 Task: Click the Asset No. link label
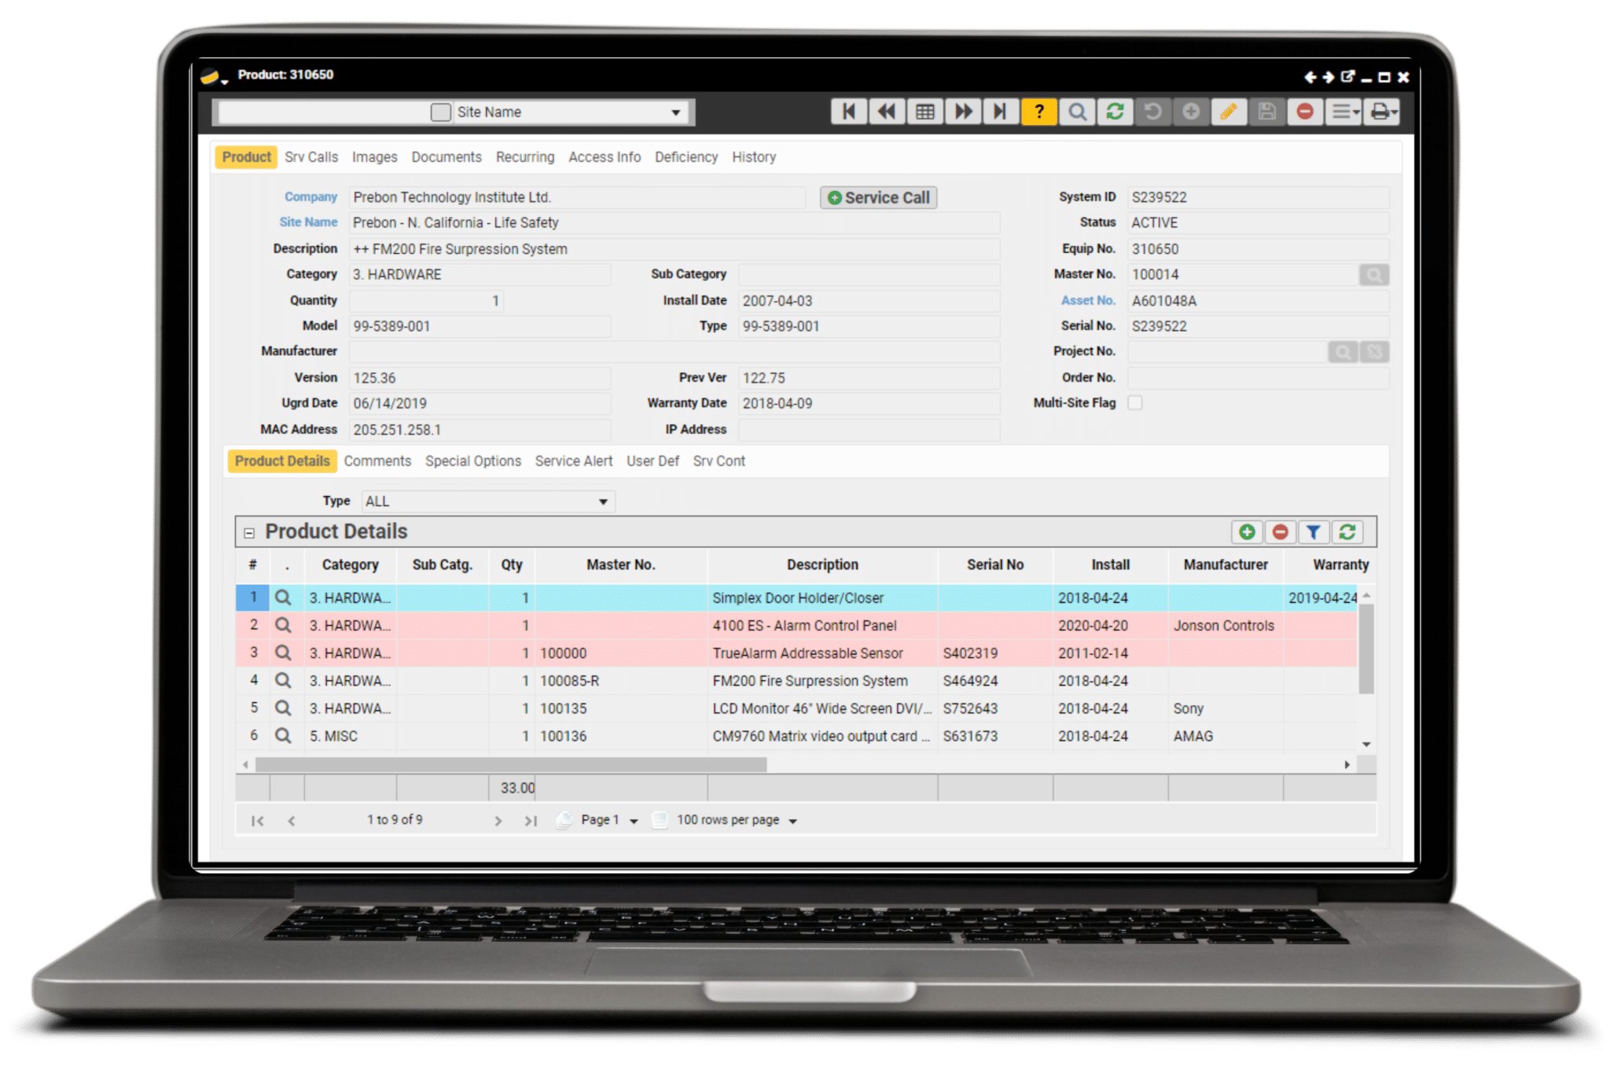tap(1088, 300)
